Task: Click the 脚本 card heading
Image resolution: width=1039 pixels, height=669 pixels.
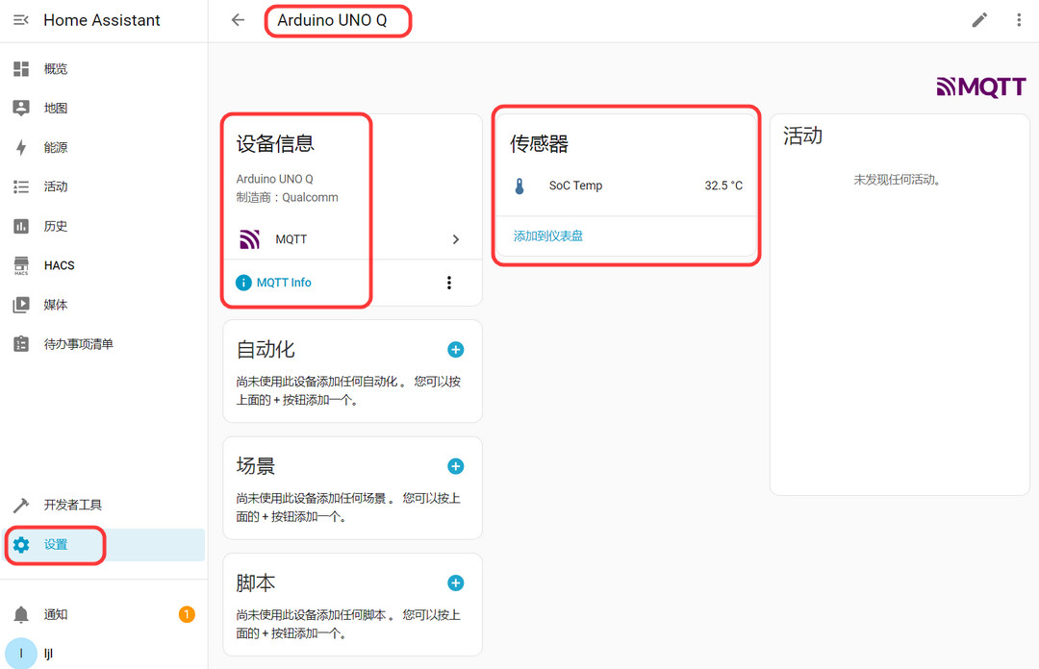Action: (255, 582)
